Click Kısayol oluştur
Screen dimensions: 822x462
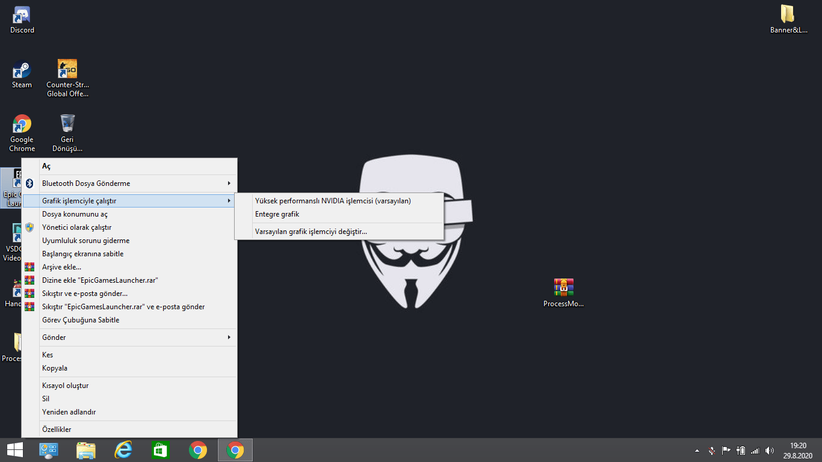[129, 386]
